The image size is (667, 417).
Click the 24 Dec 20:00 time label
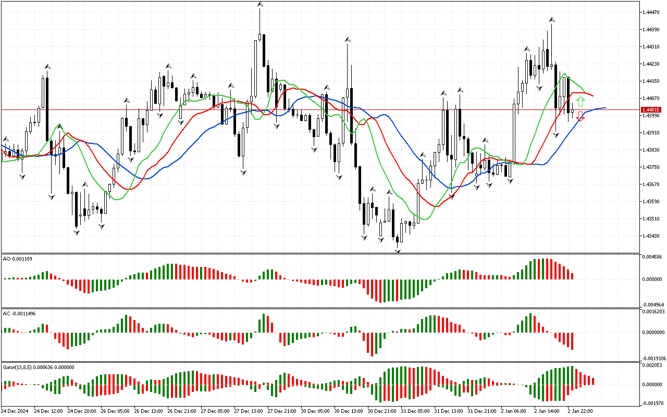(x=82, y=411)
